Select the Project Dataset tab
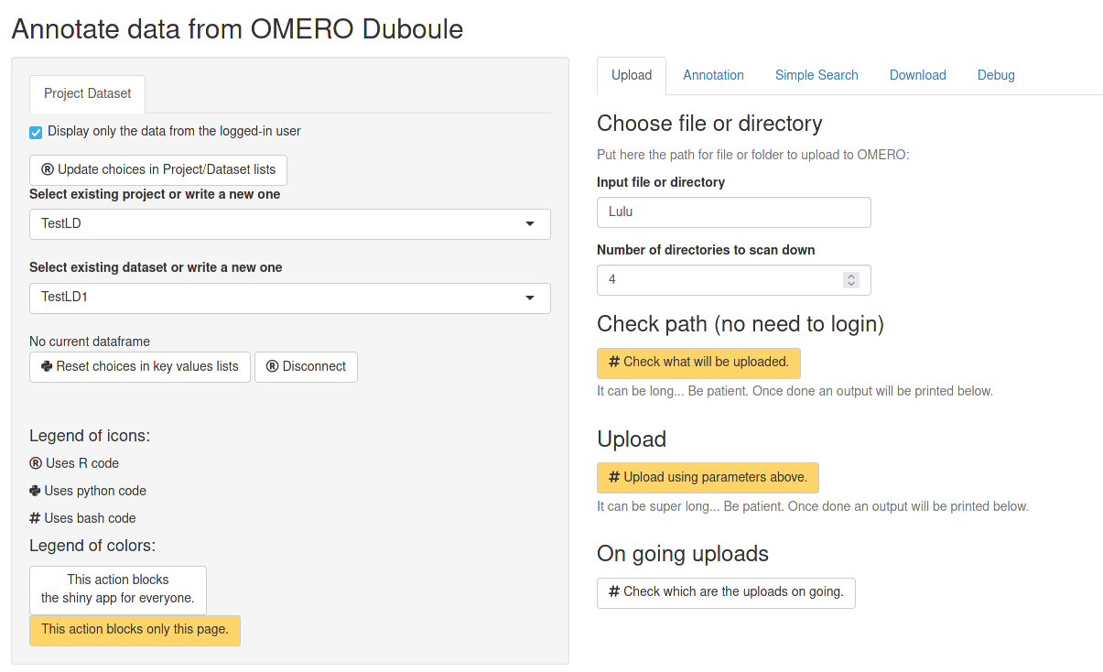The width and height of the screenshot is (1103, 672). coord(88,93)
